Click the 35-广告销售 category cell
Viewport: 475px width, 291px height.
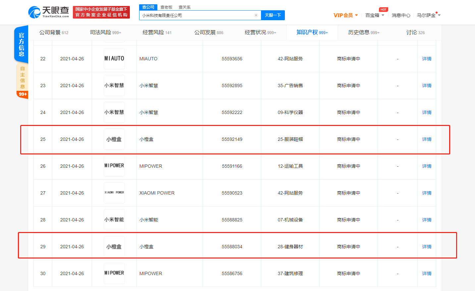pos(290,86)
